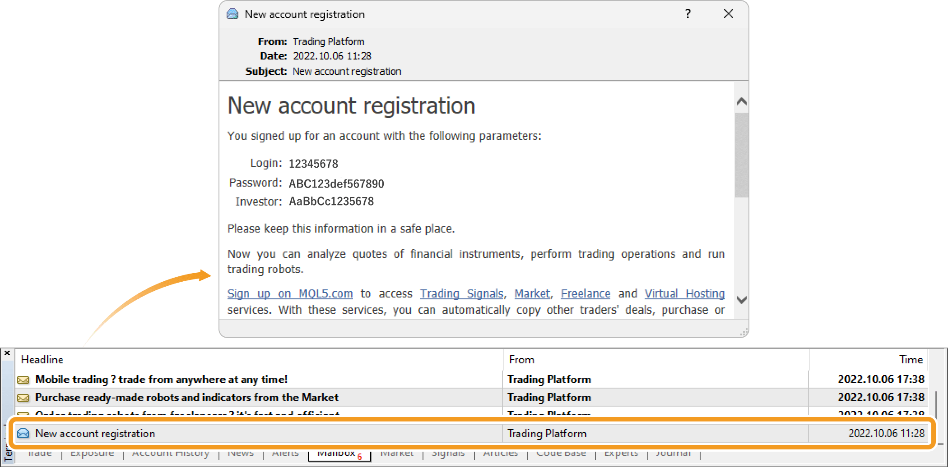Switch to the Signals tab
Viewport: 948px width, 467px height.
pos(448,453)
